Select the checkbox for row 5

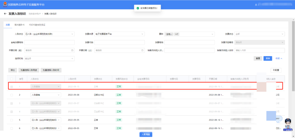pyautogui.click(x=11, y=120)
